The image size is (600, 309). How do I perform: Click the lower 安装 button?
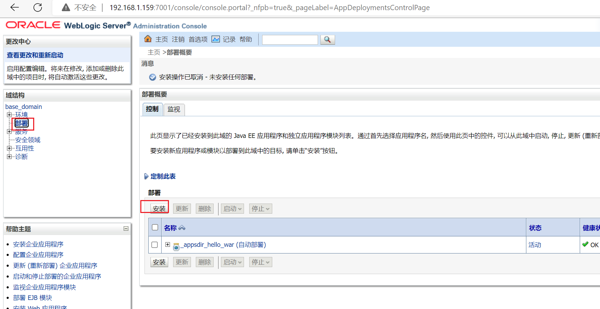pyautogui.click(x=159, y=262)
